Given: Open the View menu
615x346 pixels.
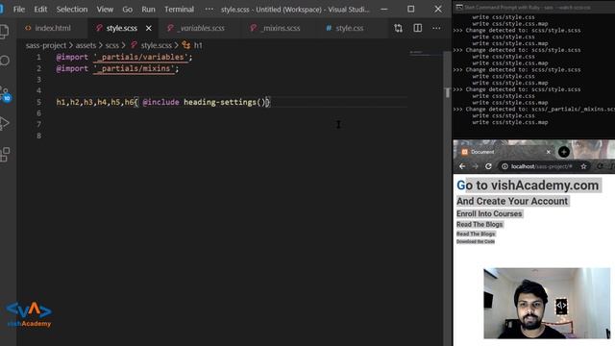Looking at the screenshot, I should pyautogui.click(x=105, y=9).
